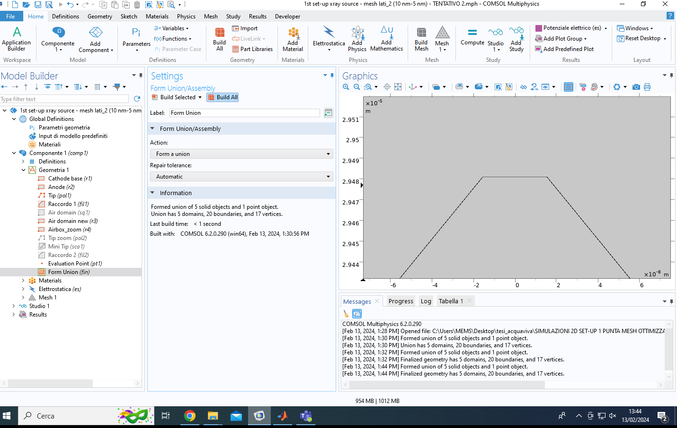Click the Print icon in Graphics toolbar

(647, 87)
